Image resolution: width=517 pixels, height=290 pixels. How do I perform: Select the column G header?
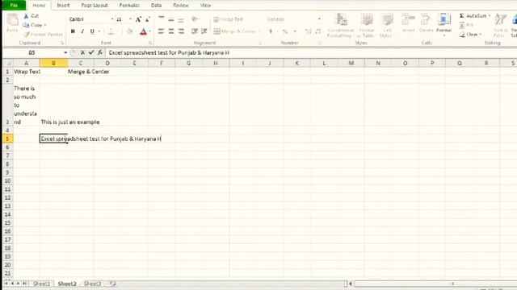click(188, 63)
